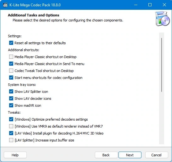Click the Additional shortcuts: section label
The width and height of the screenshot is (172, 162).
(x=24, y=50)
